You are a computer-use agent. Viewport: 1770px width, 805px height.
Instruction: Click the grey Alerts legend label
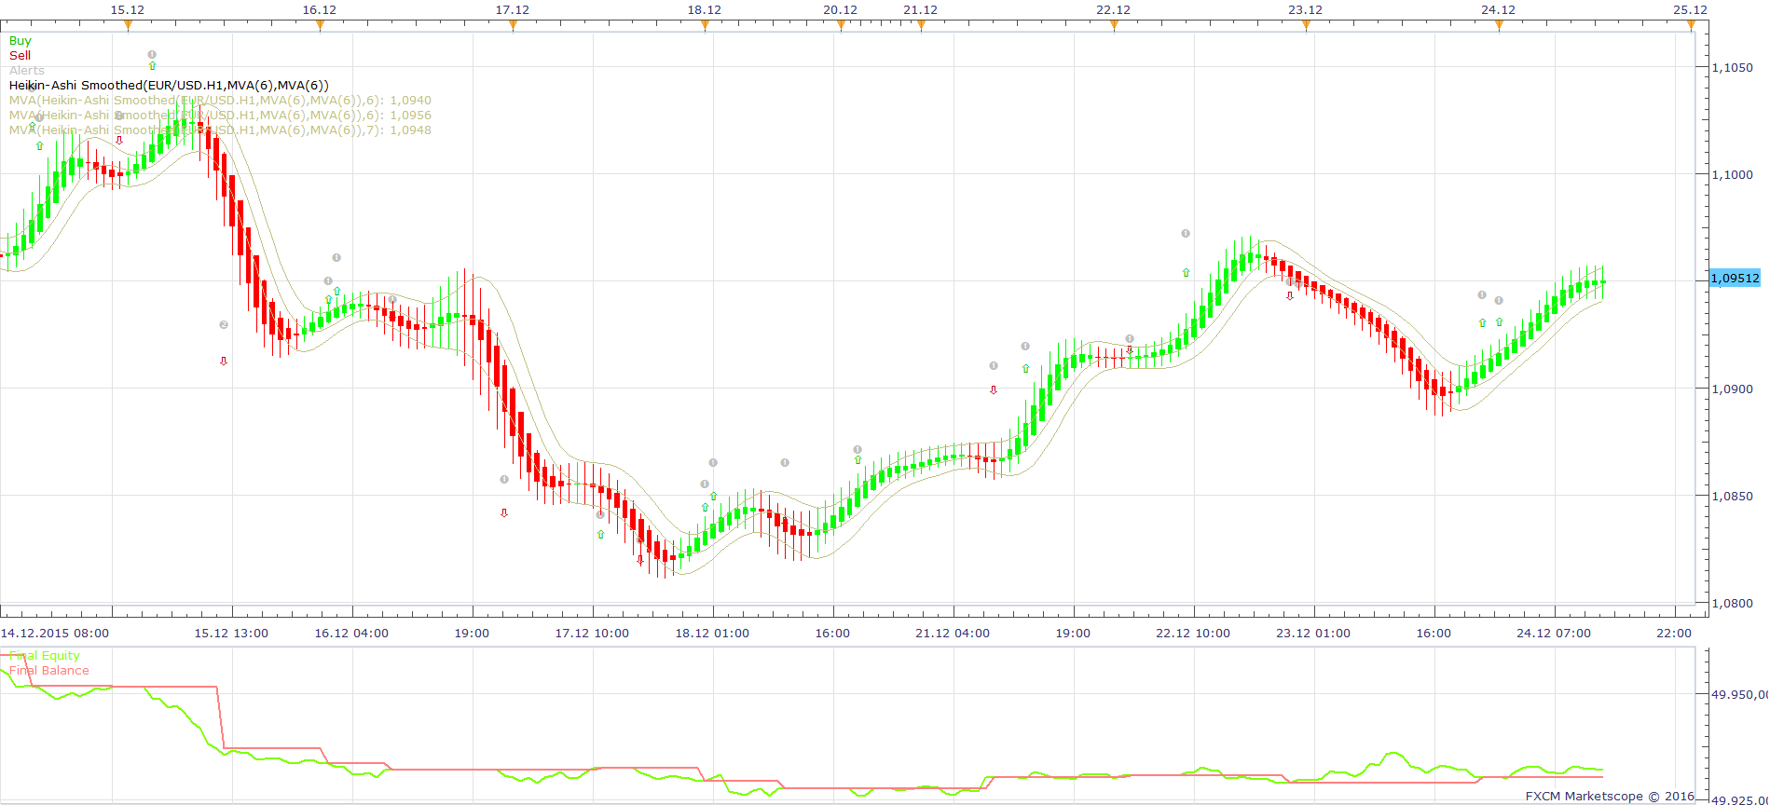coord(27,71)
